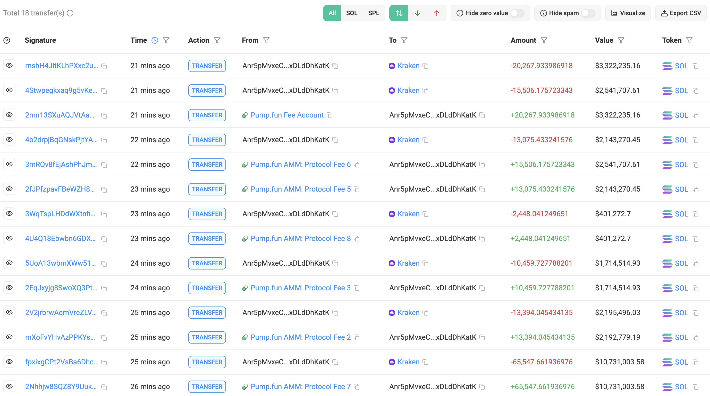Open the Value column filter
Image resolution: width=710 pixels, height=396 pixels.
[x=621, y=40]
